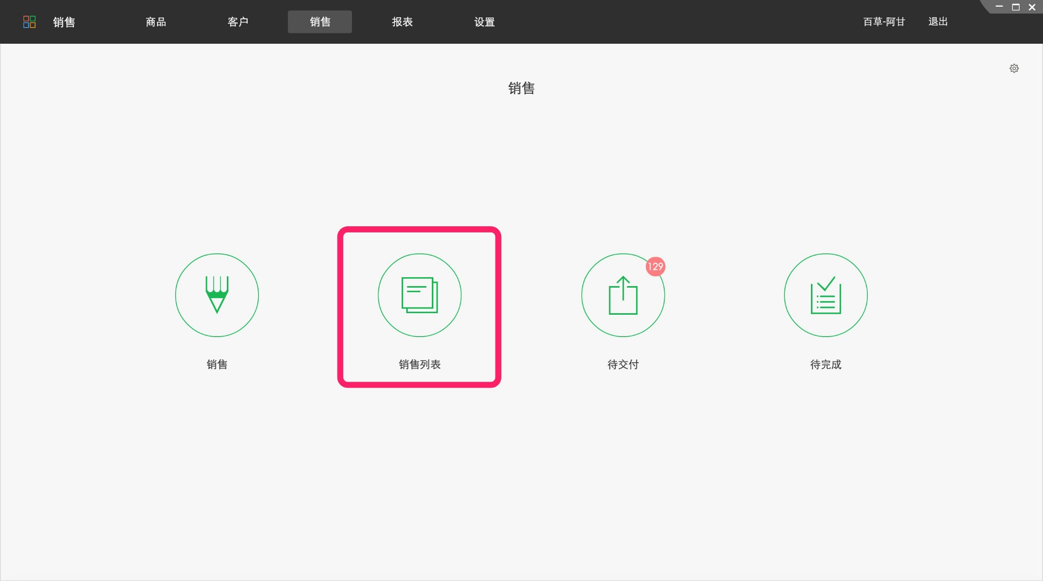Click the 销售列表 label text

click(420, 364)
